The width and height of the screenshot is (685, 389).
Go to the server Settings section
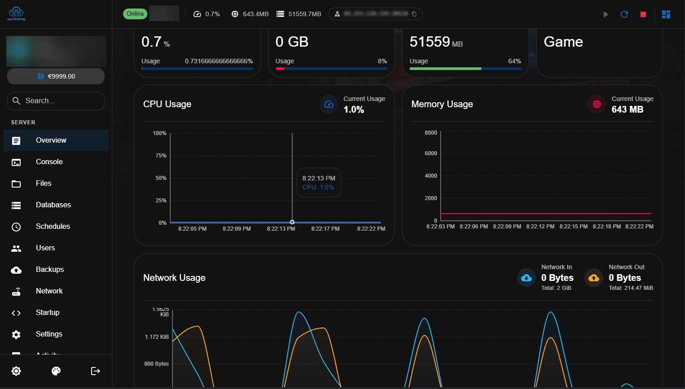click(x=56, y=334)
